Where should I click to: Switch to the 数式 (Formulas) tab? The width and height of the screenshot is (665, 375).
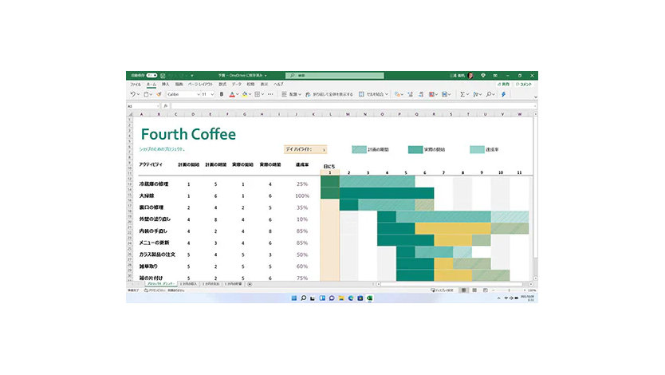coord(222,85)
